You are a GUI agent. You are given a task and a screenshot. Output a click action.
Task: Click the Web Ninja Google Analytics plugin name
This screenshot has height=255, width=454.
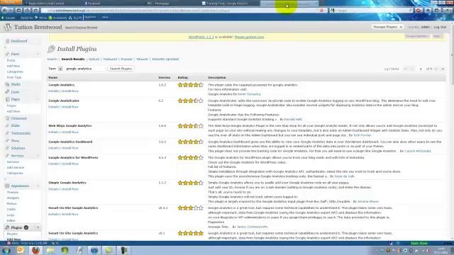click(x=70, y=126)
